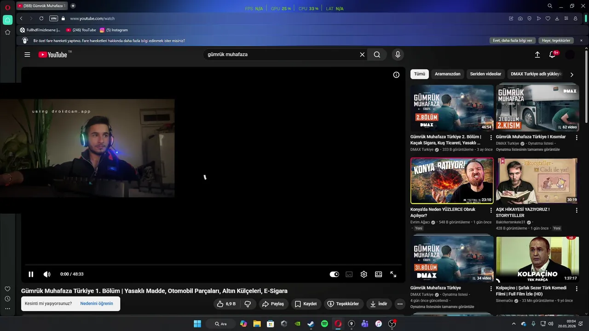Take snapshot with Opera camera icon
This screenshot has height=331, width=589.
(520, 18)
